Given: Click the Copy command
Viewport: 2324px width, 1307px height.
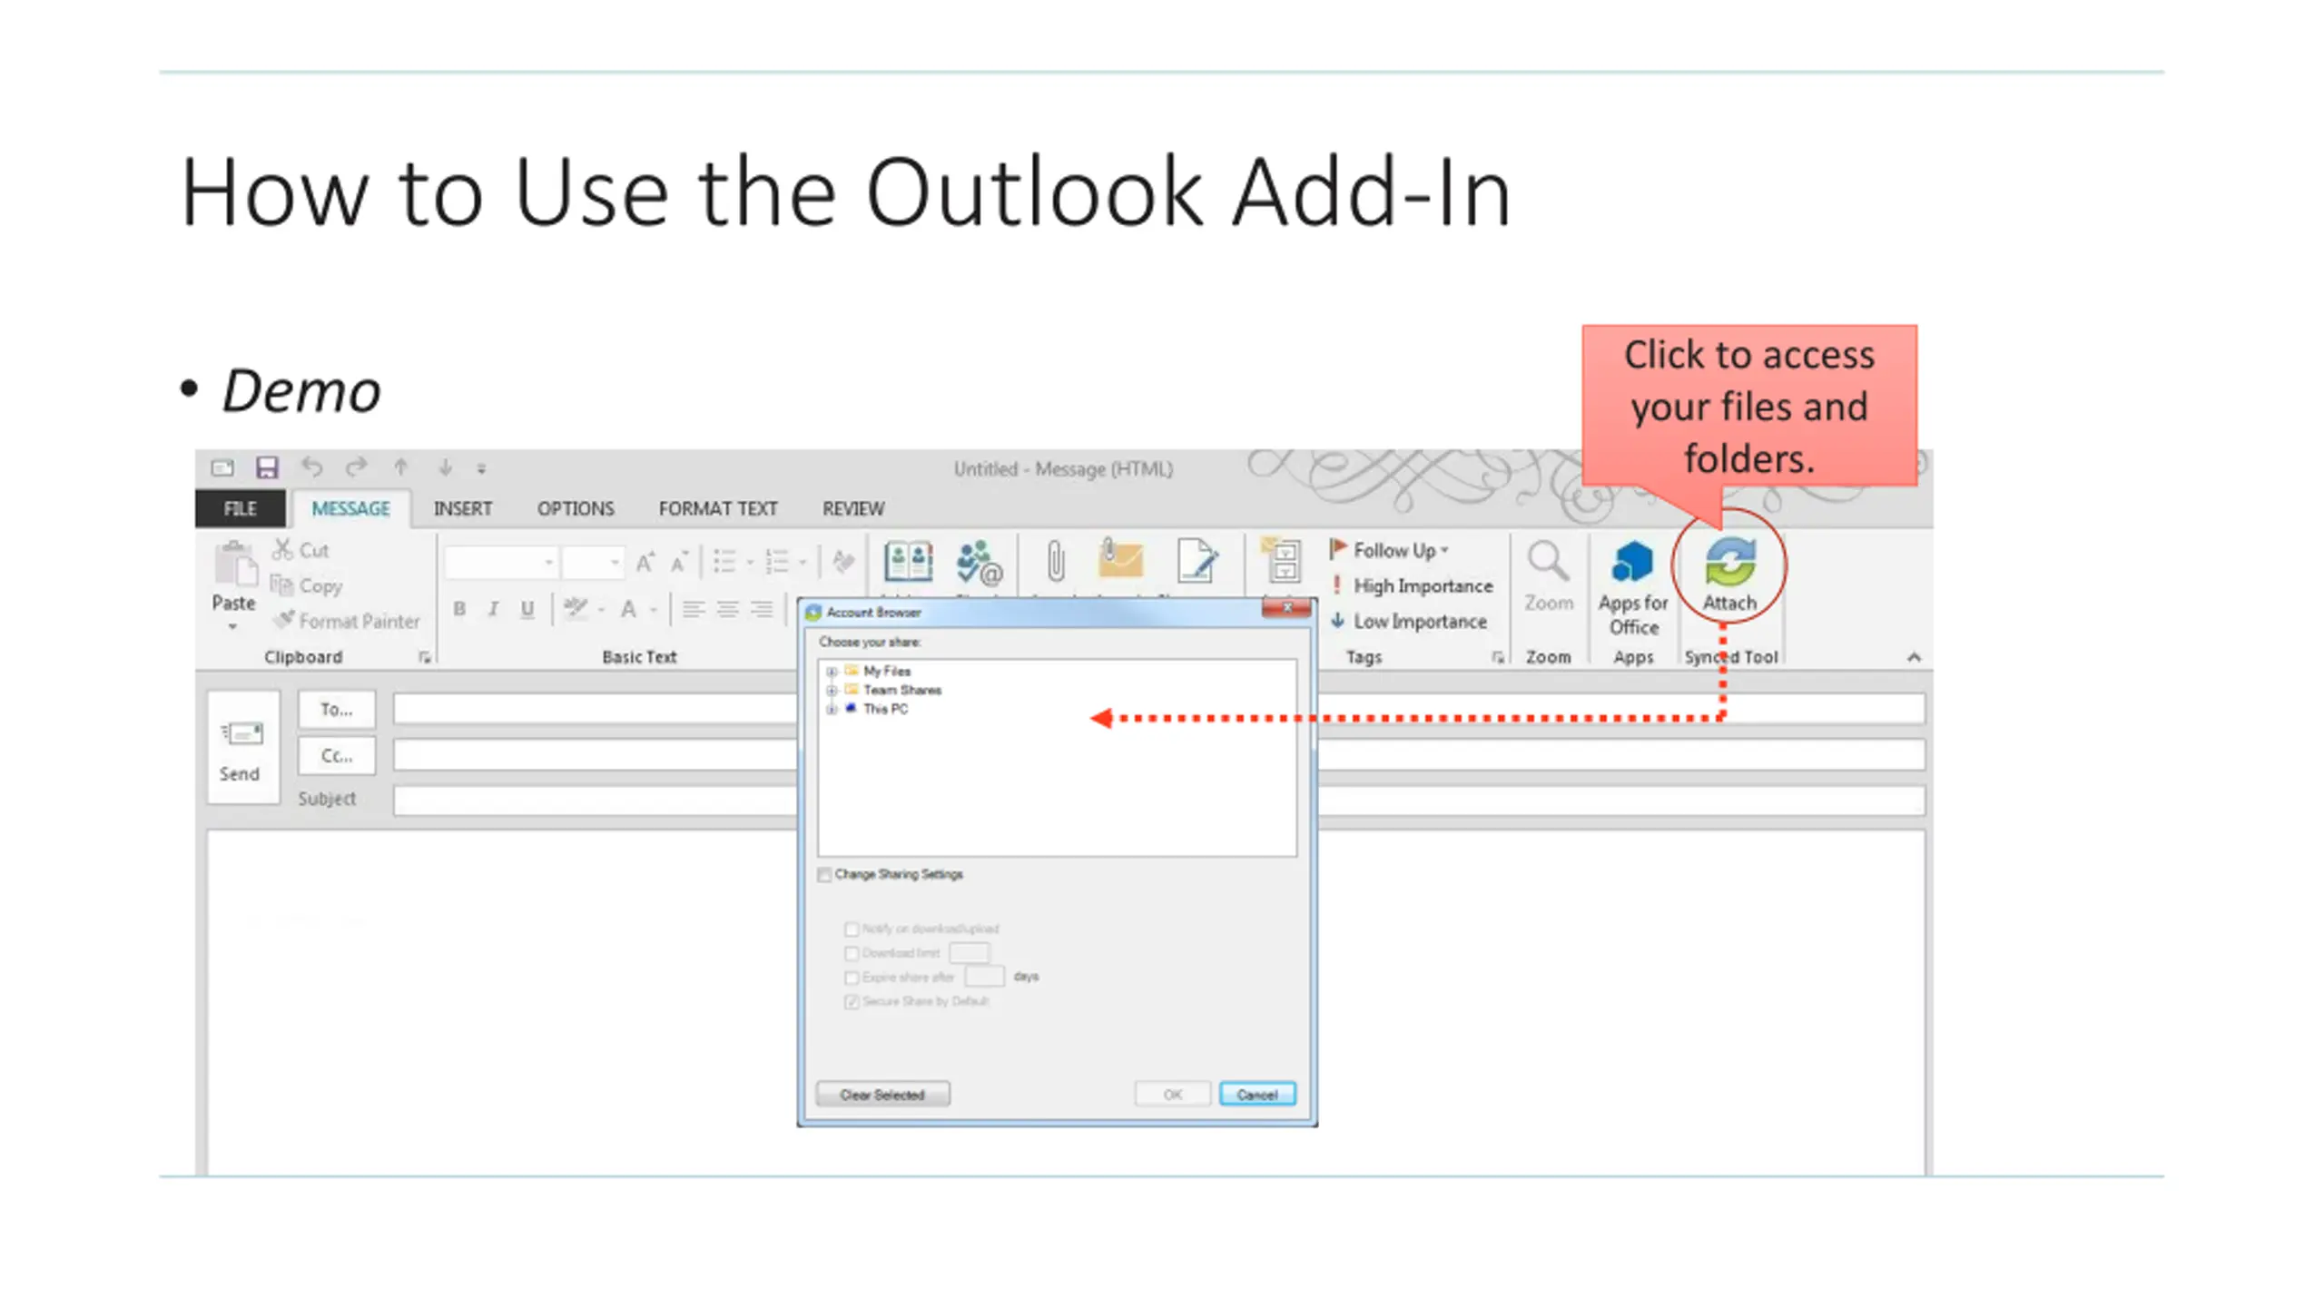Looking at the screenshot, I should [307, 585].
